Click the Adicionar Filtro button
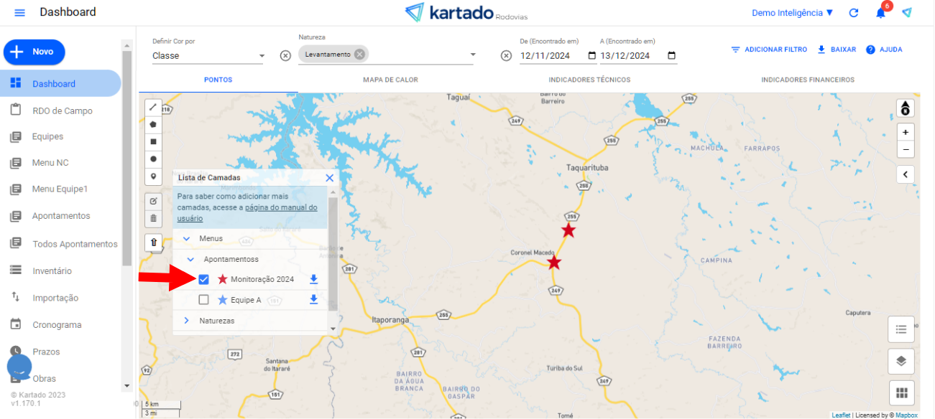935x419 pixels. point(769,50)
